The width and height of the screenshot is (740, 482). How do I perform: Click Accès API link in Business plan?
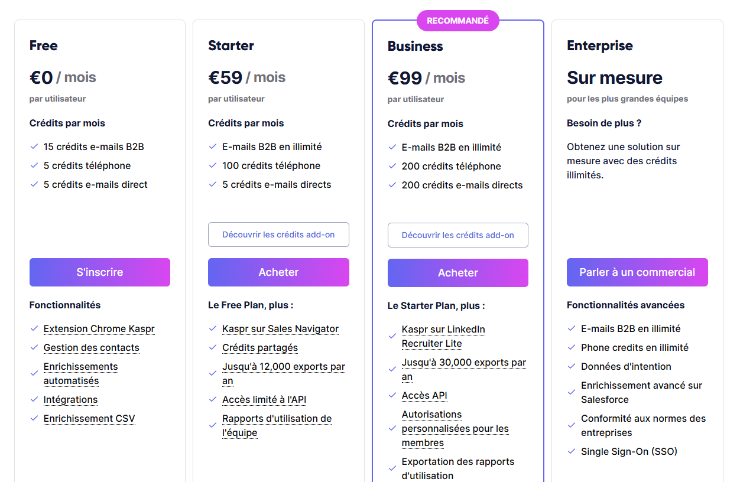coord(424,396)
